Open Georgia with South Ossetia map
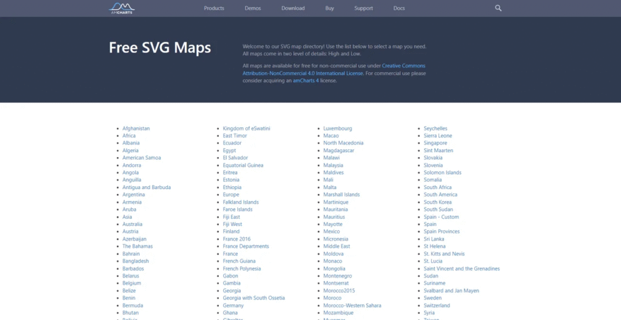The width and height of the screenshot is (621, 320). coord(253,298)
